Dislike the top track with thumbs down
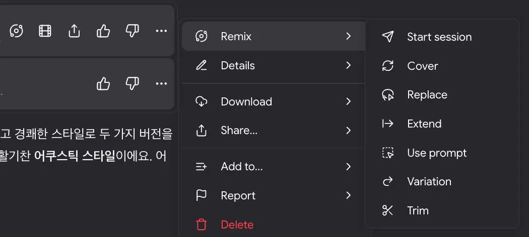Viewport: 529px width, 237px height. point(132,31)
